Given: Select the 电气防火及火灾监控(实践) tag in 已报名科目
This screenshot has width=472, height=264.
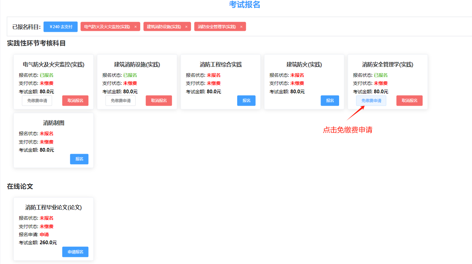Looking at the screenshot, I should 107,27.
